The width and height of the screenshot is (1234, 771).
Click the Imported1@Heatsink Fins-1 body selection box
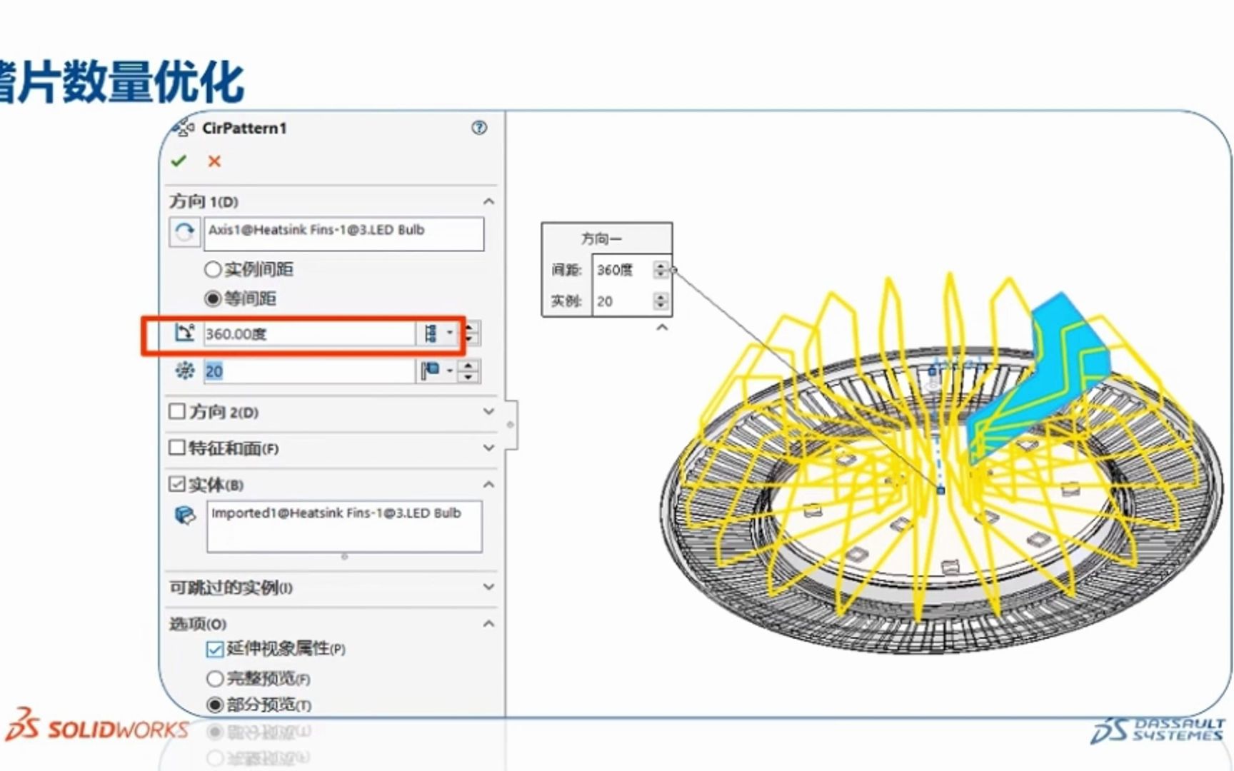344,526
